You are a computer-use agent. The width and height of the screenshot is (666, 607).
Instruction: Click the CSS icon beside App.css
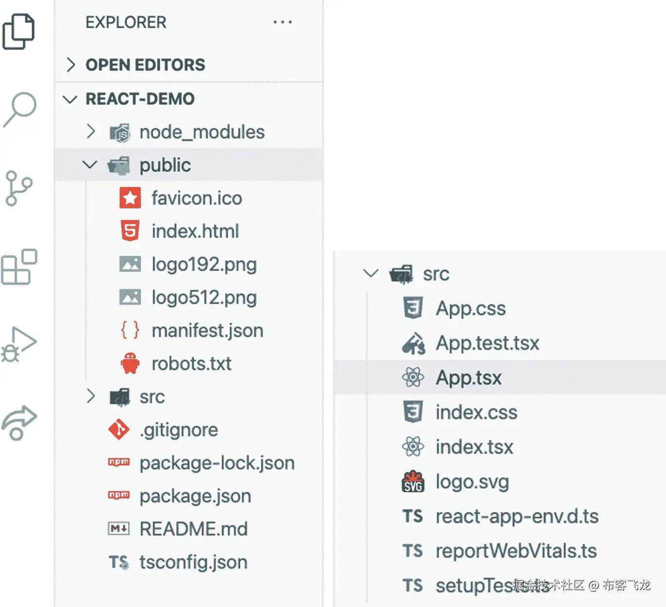coord(413,308)
